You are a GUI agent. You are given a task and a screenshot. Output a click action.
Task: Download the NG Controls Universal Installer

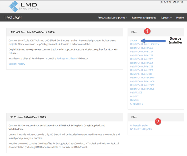click(139, 125)
